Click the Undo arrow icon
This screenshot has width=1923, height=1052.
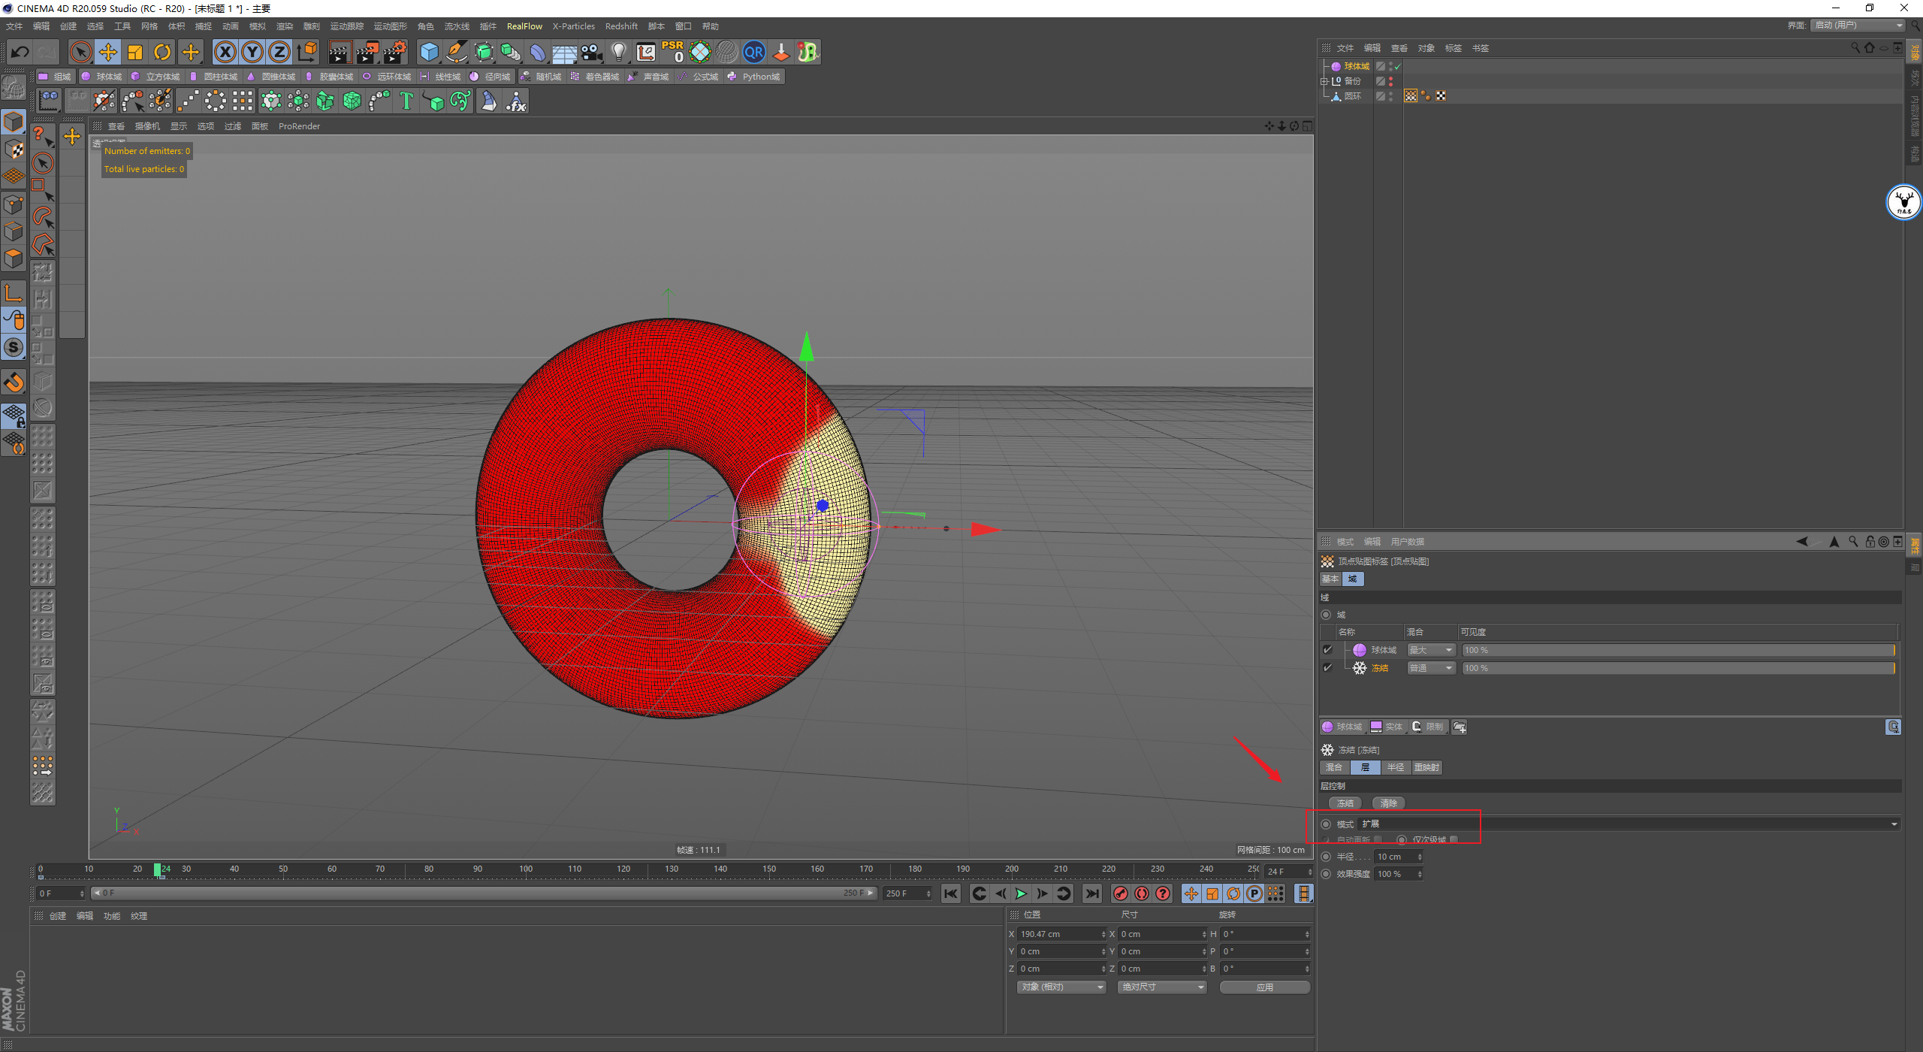tap(20, 52)
